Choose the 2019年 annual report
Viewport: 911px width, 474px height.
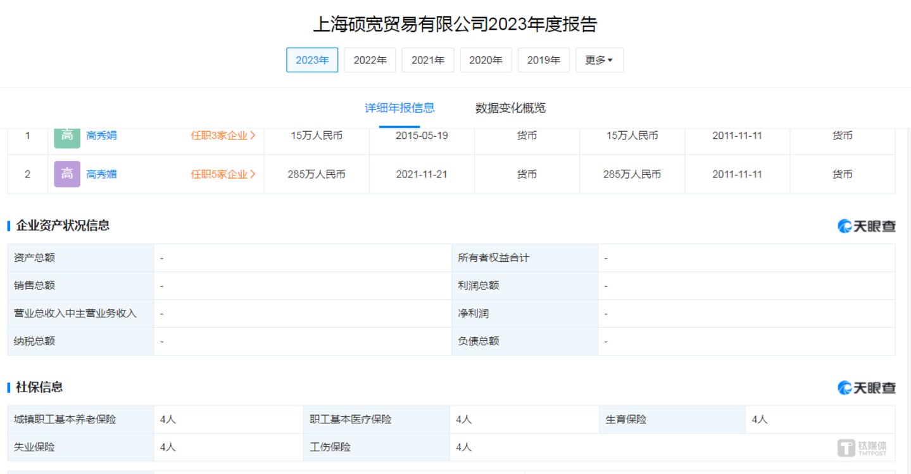click(543, 60)
